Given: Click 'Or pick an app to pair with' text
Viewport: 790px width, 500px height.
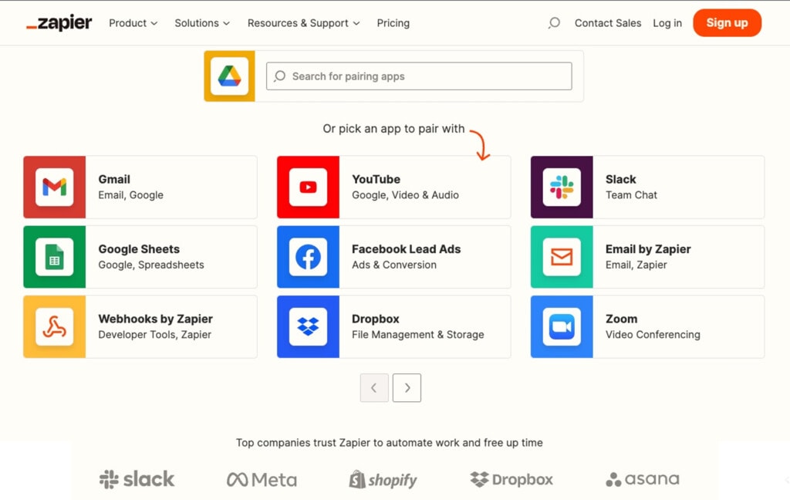Looking at the screenshot, I should [x=393, y=129].
